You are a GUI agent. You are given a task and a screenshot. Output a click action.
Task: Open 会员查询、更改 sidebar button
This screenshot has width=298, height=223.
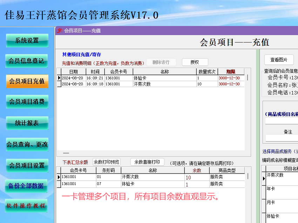pos(27,145)
